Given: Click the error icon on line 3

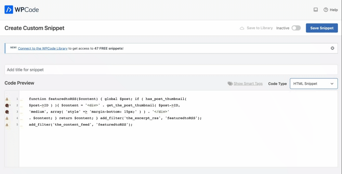Looking at the screenshot, I should pos(7,112).
